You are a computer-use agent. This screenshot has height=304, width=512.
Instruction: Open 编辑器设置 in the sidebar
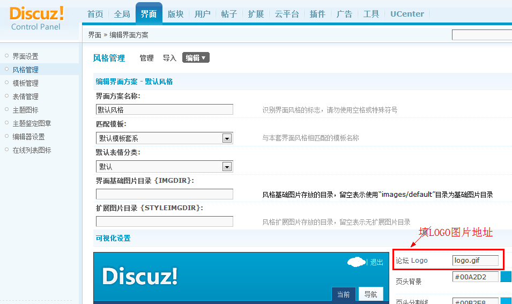[29, 137]
